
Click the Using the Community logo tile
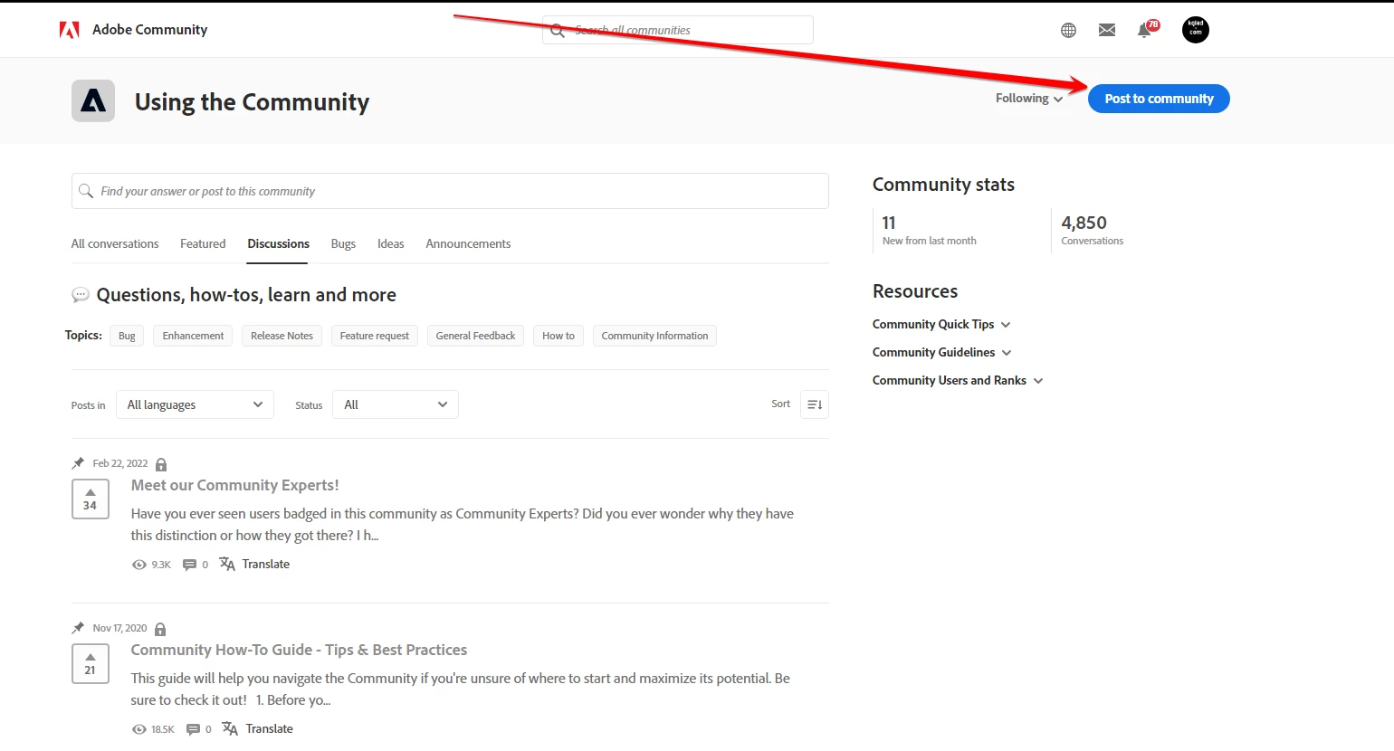pyautogui.click(x=93, y=100)
